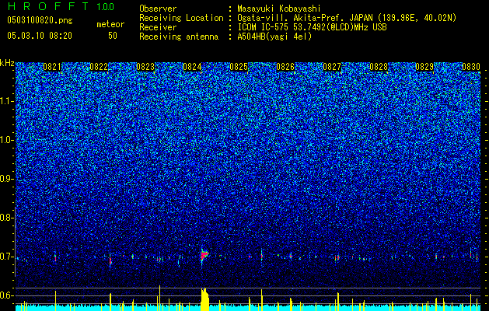Click the Observer field label
489x311 pixels.
click(158, 9)
